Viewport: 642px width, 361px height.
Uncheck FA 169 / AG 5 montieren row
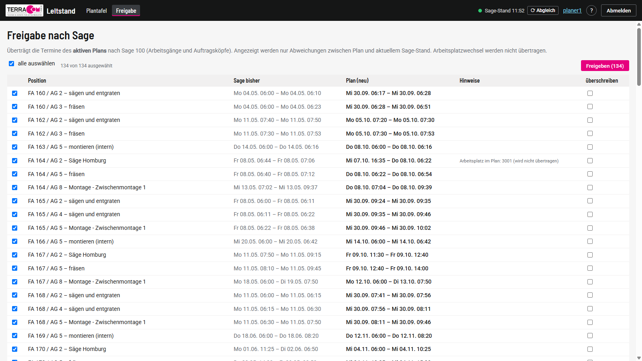tap(15, 336)
